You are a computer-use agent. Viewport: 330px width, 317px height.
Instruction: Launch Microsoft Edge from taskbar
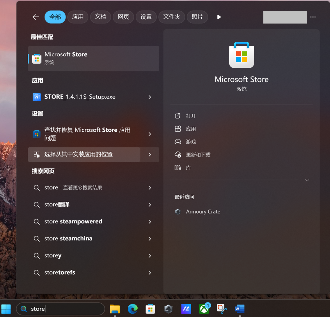point(133,309)
